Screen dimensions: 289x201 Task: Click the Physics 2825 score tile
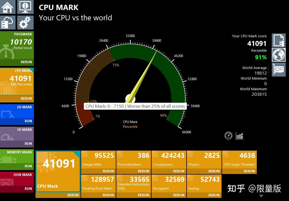pyautogui.click(x=204, y=160)
